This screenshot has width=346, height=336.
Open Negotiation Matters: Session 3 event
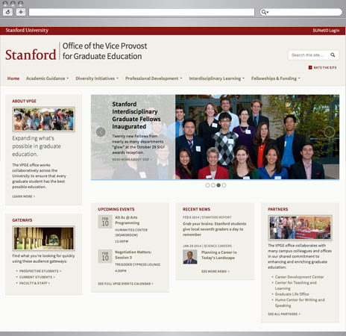(133, 255)
